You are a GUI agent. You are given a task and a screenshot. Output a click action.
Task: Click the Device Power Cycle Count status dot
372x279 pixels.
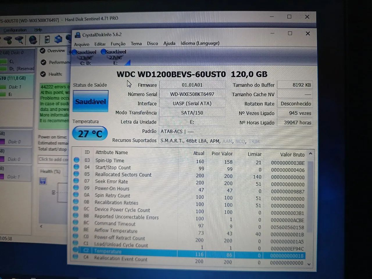point(76,208)
